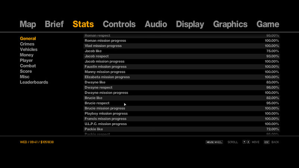The width and height of the screenshot is (299, 168).
Task: Click the 83.00% Dwayne like value
Action: click(272, 82)
